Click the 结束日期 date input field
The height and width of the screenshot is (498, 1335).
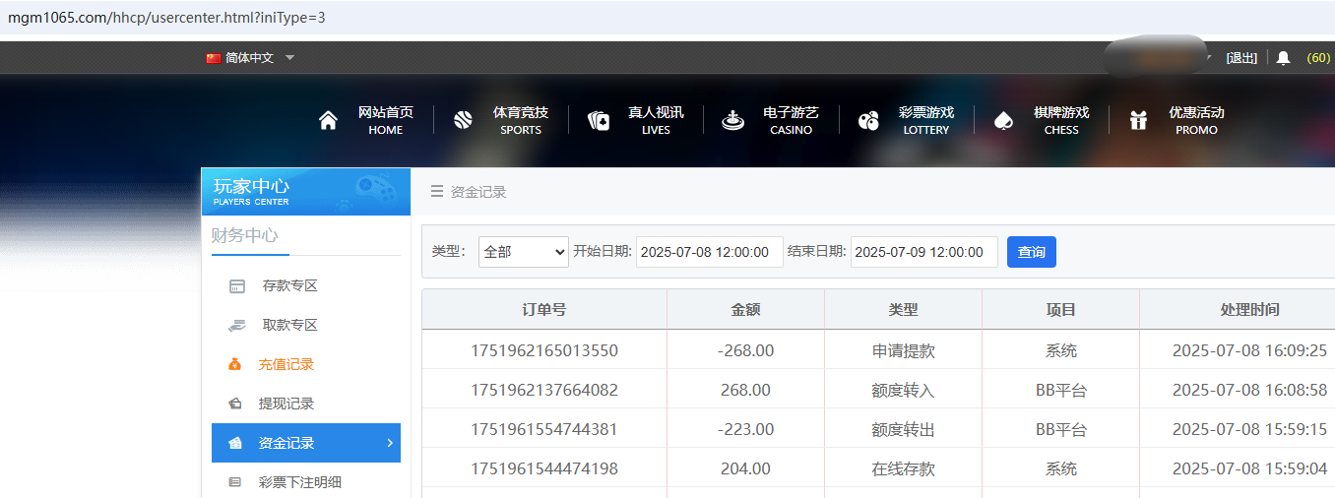(x=923, y=252)
